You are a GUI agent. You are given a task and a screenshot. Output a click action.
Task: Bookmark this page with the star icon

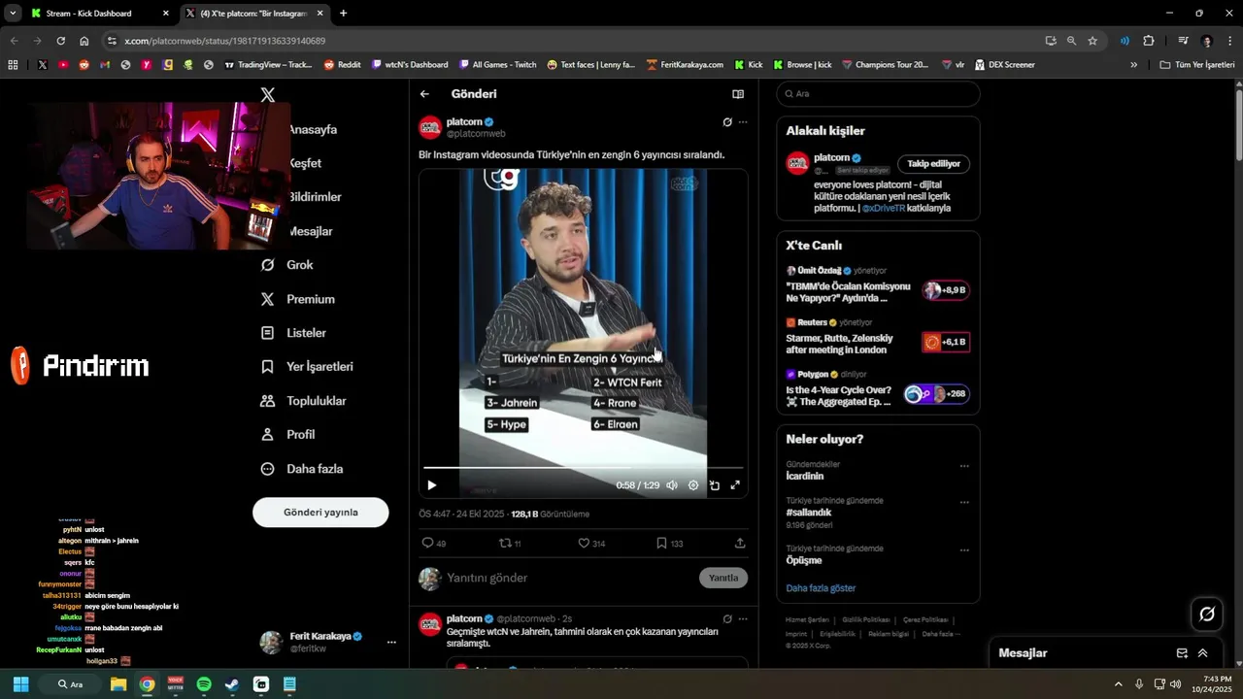click(x=1092, y=41)
